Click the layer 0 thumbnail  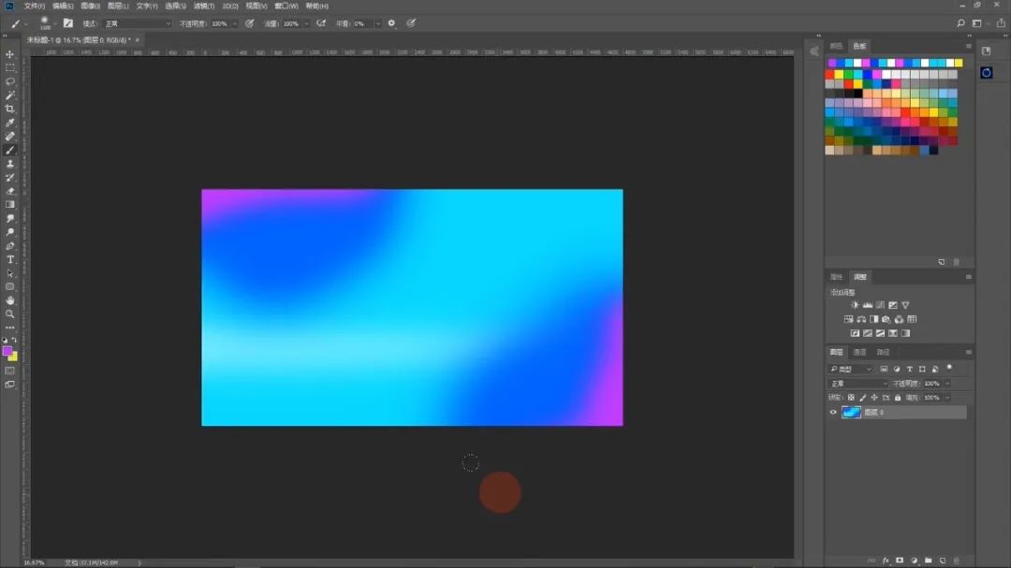(851, 413)
